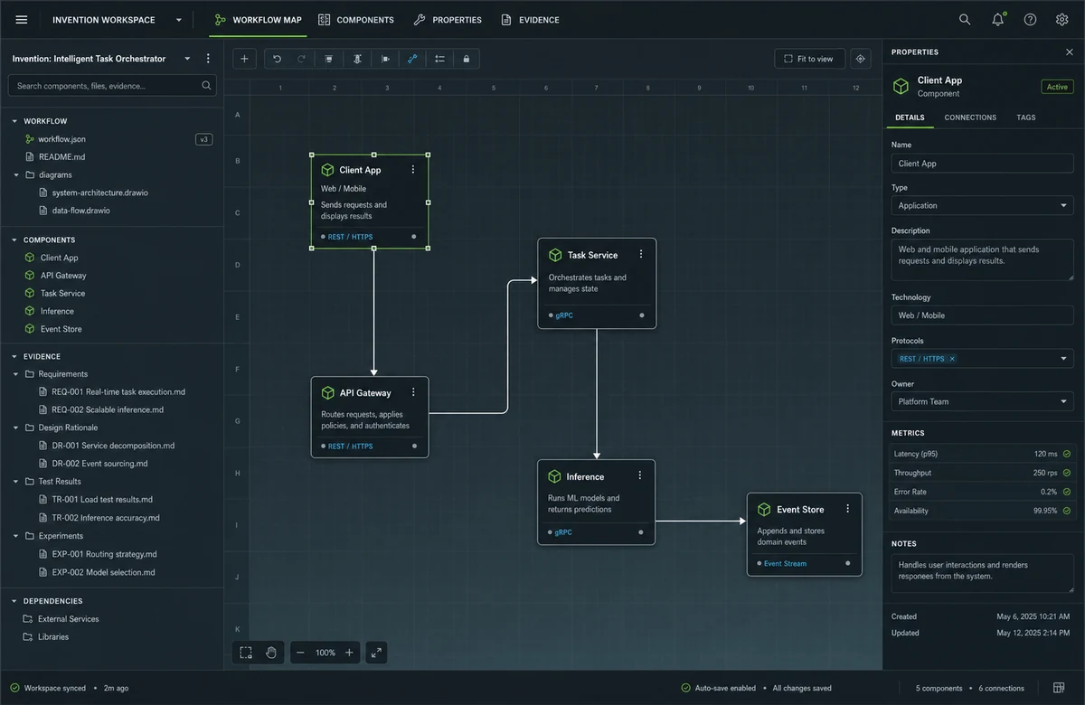Image resolution: width=1085 pixels, height=705 pixels.
Task: Collapse the diagrams folder
Action: pyautogui.click(x=15, y=174)
